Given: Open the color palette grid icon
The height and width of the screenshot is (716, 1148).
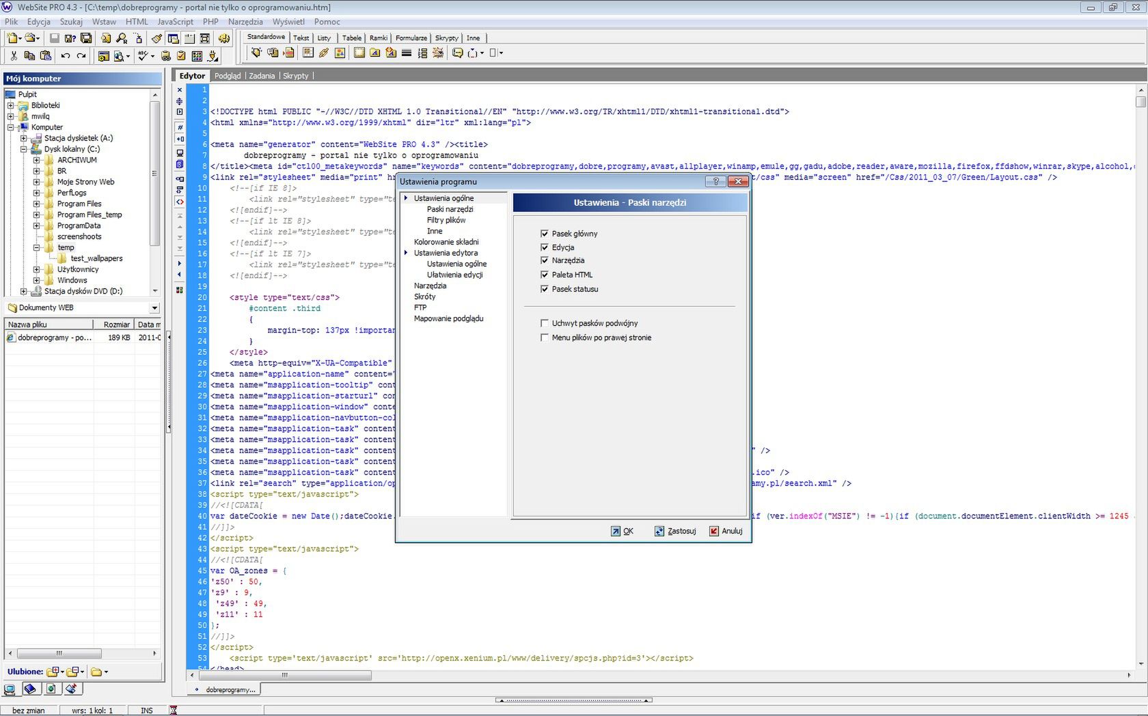Looking at the screenshot, I should (x=197, y=56).
